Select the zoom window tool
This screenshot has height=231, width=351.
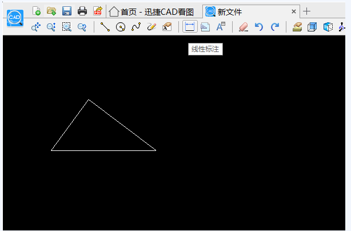point(67,27)
